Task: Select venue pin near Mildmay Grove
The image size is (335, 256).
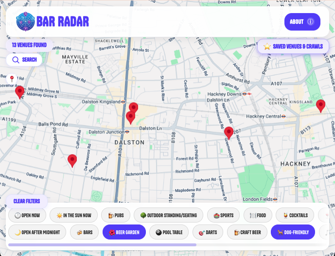Action: click(x=19, y=92)
